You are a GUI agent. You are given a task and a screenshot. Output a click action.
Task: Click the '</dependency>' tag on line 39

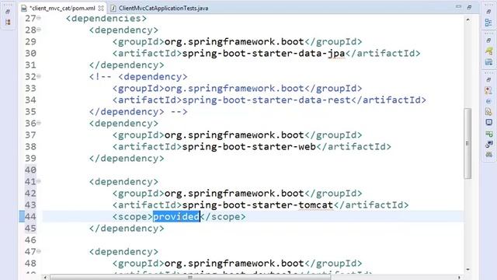(127, 159)
